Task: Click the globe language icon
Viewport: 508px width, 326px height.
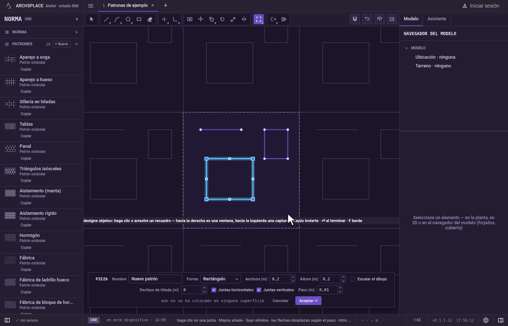Action: pyautogui.click(x=486, y=320)
